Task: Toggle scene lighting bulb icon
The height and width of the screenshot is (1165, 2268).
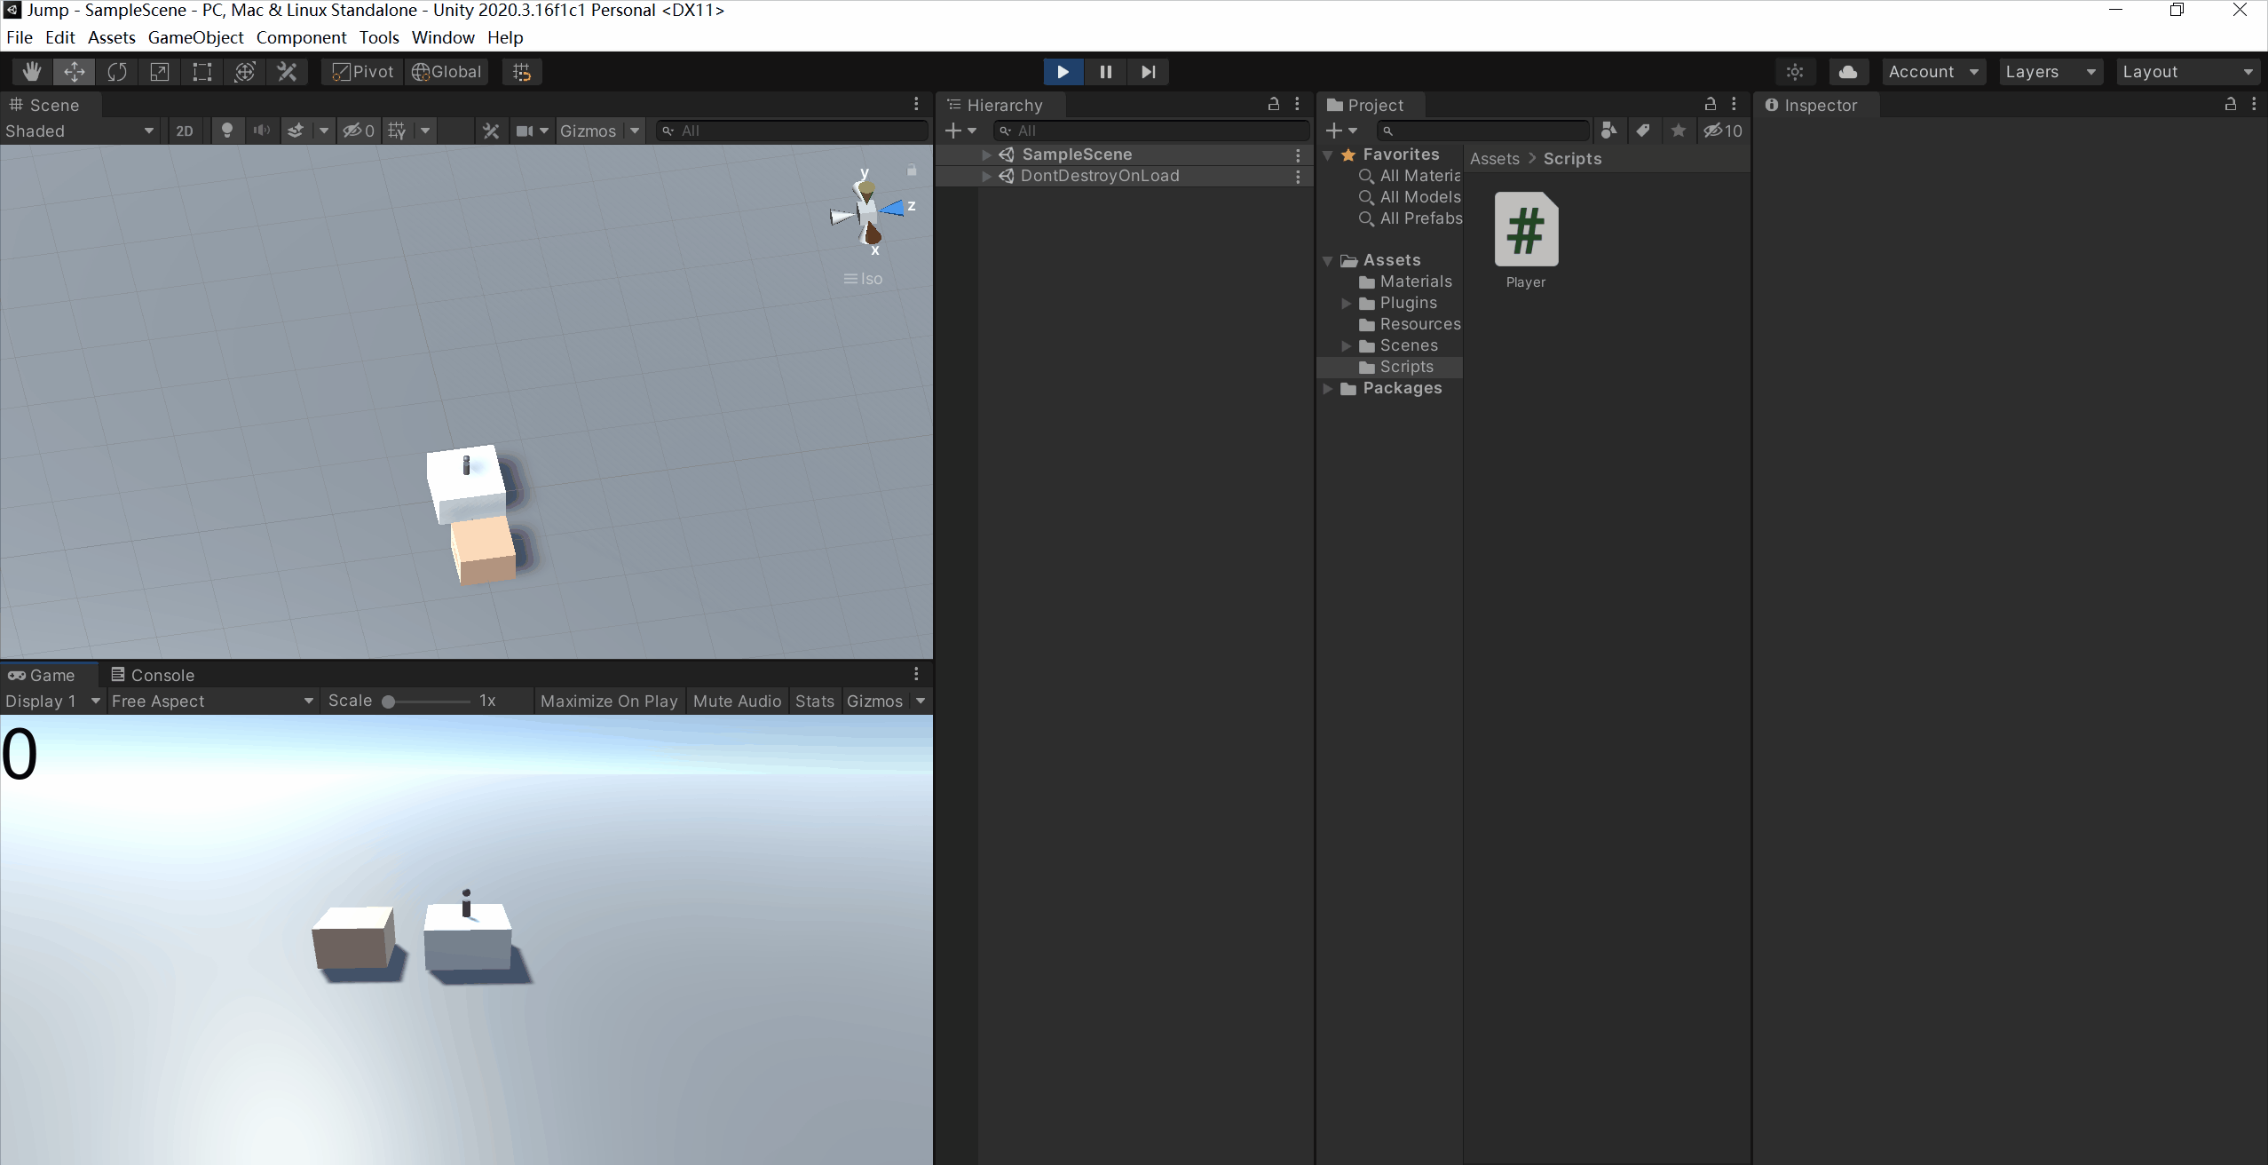Action: (227, 131)
